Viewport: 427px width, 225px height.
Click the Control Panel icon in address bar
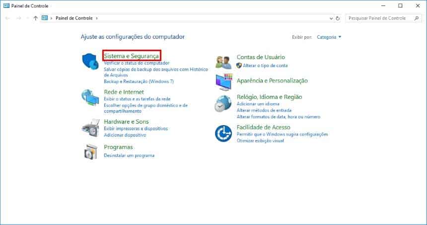(45, 18)
